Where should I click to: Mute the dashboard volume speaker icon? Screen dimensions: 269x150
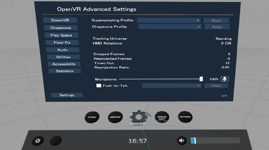point(182,140)
